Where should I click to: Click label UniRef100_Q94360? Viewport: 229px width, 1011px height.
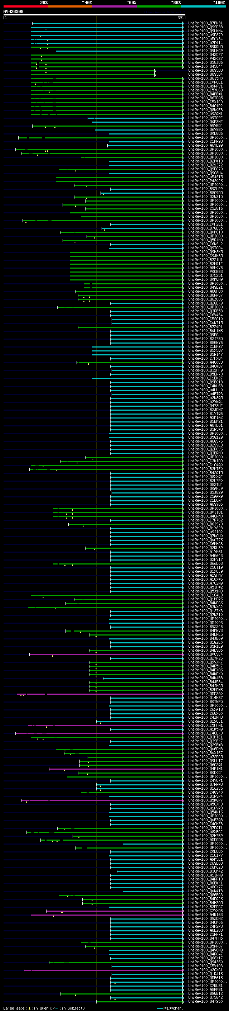tap(205, 962)
